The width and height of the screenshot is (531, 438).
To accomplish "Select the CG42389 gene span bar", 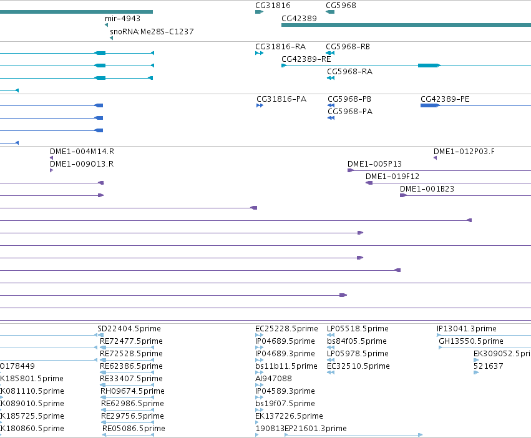I will tap(406, 25).
